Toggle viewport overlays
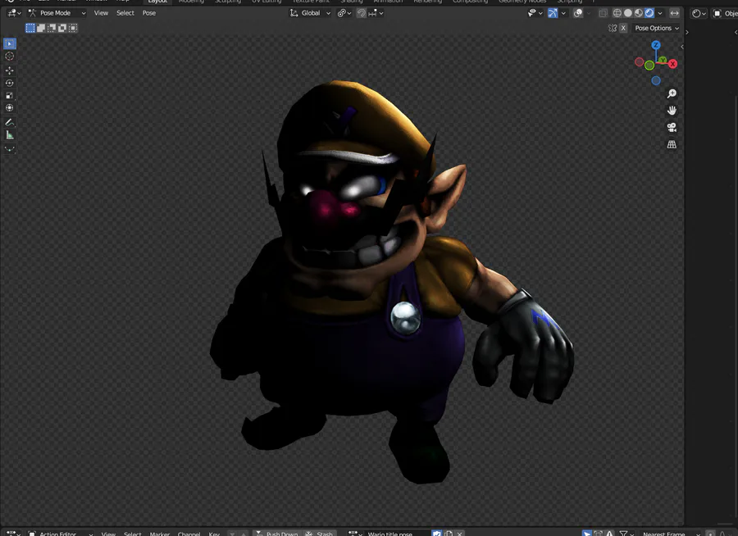 578,13
